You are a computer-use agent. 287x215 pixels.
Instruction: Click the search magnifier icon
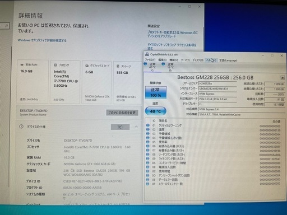click(x=6, y=26)
